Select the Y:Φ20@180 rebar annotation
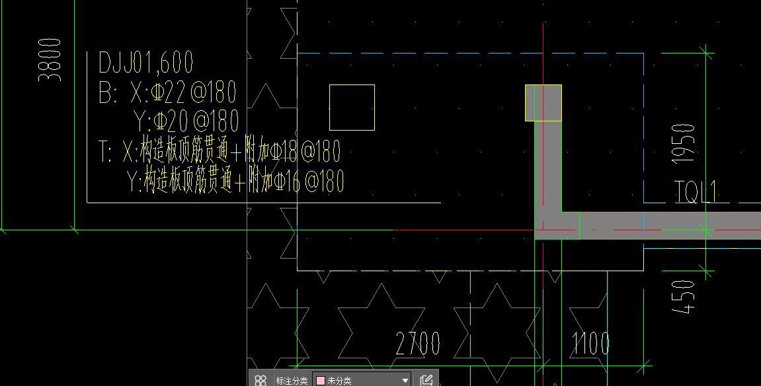 (x=187, y=121)
